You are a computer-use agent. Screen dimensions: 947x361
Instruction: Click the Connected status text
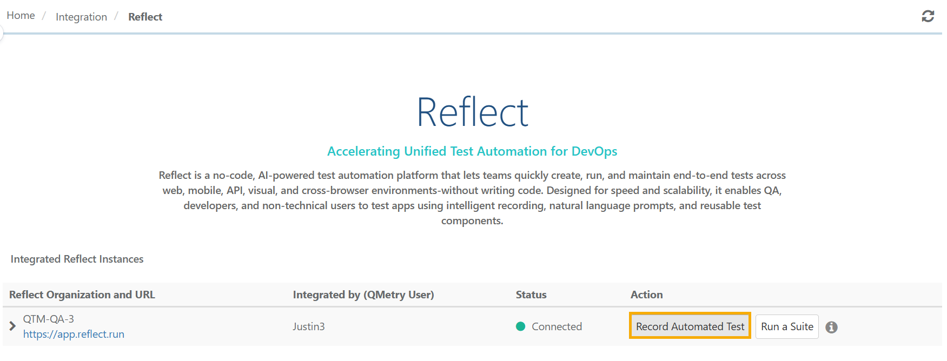[x=557, y=326]
